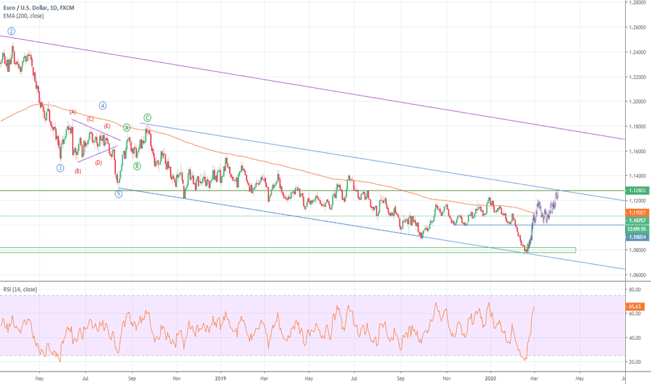The image size is (651, 384).
Task: Select the EMA (200, close) indicator label
Action: [x=24, y=15]
